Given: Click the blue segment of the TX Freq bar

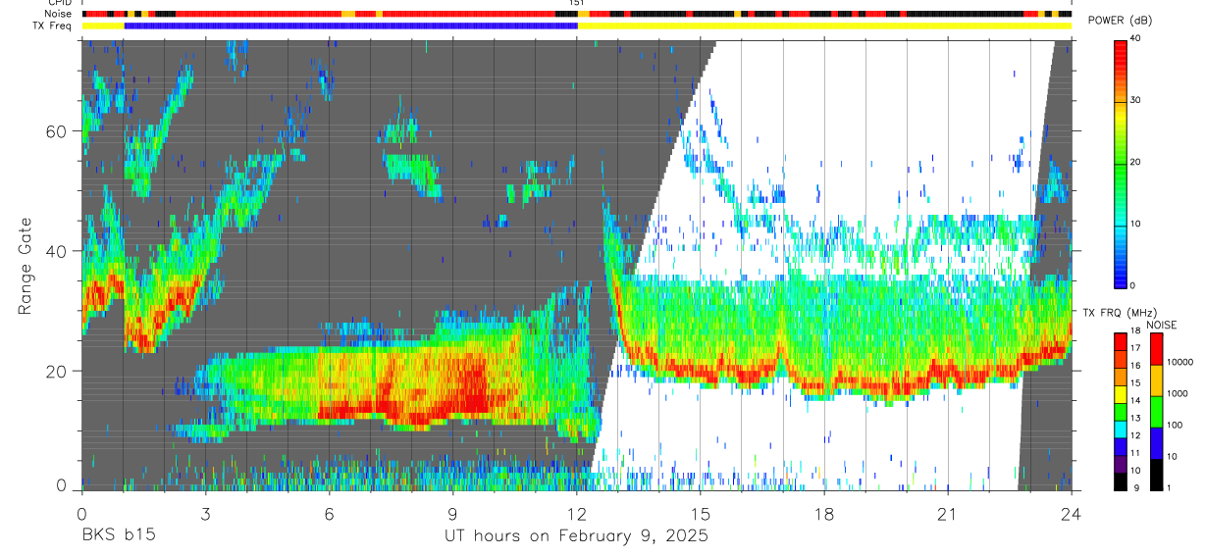Looking at the screenshot, I should click(x=351, y=25).
